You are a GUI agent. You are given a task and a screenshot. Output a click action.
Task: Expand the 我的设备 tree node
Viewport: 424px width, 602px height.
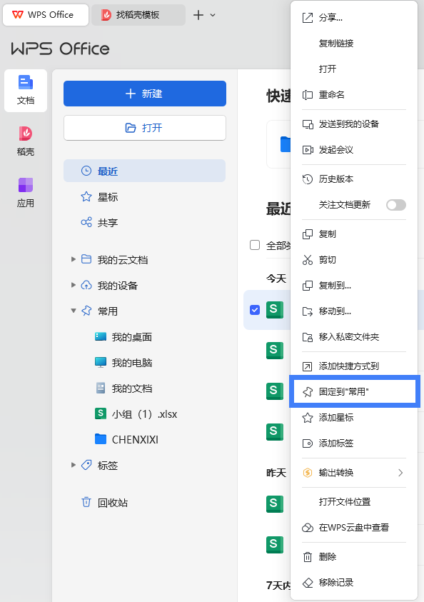(x=74, y=285)
